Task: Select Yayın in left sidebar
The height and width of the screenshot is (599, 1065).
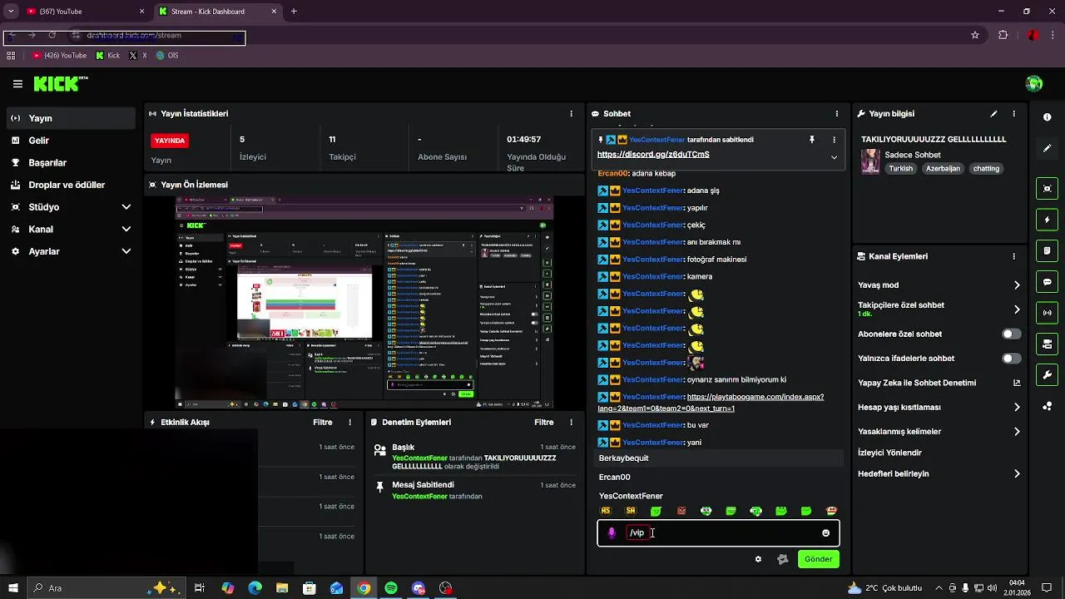Action: coord(71,118)
